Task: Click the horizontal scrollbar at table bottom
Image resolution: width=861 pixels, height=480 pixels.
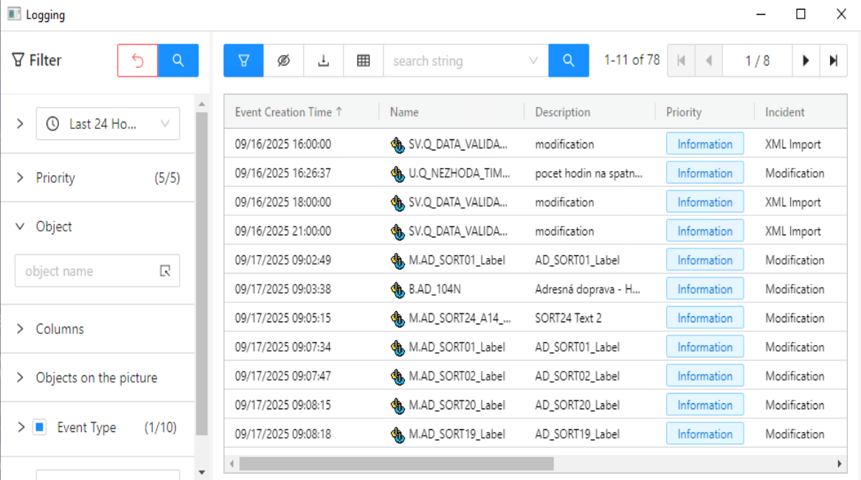Action: 395,464
